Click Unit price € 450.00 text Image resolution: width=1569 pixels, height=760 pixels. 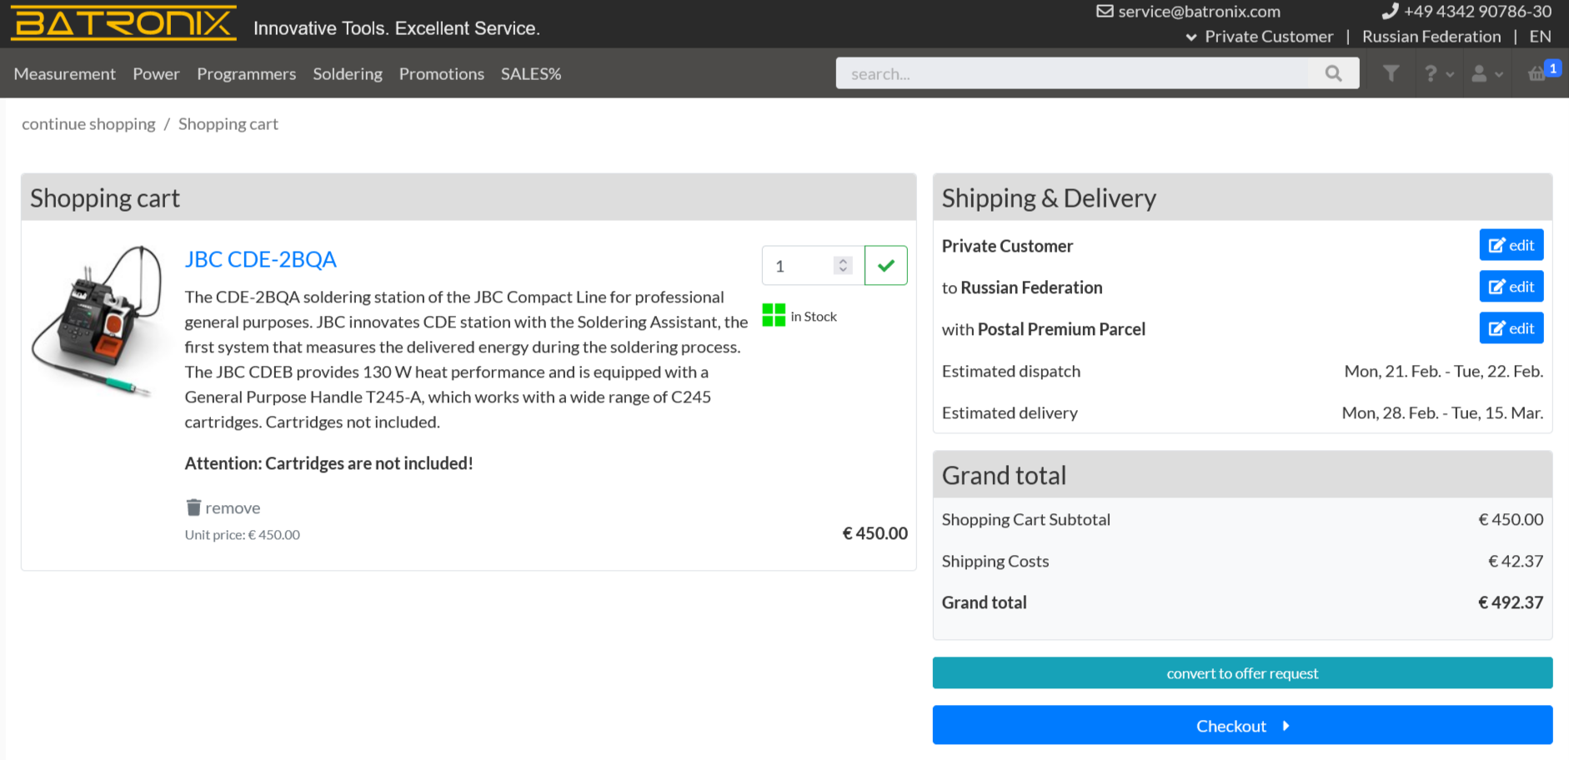[x=243, y=535]
